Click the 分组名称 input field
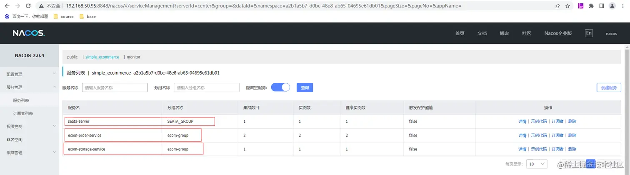This screenshot has height=175, width=630. (x=207, y=87)
